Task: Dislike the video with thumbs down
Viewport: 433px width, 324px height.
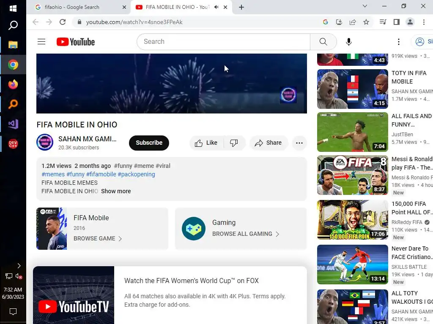Action: [234, 143]
